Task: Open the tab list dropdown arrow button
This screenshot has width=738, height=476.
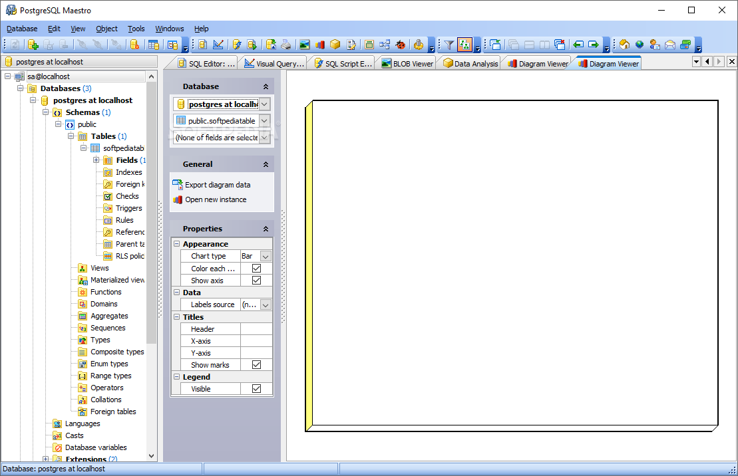Action: pos(697,62)
